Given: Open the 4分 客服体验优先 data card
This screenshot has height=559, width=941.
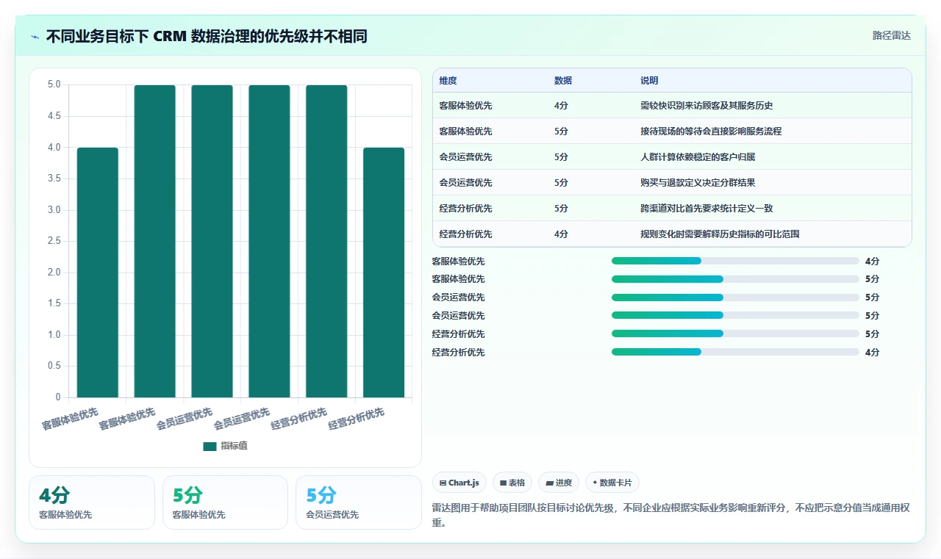Looking at the screenshot, I should 92,502.
